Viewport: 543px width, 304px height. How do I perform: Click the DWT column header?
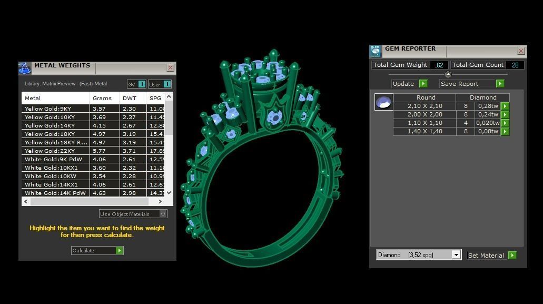tap(133, 99)
